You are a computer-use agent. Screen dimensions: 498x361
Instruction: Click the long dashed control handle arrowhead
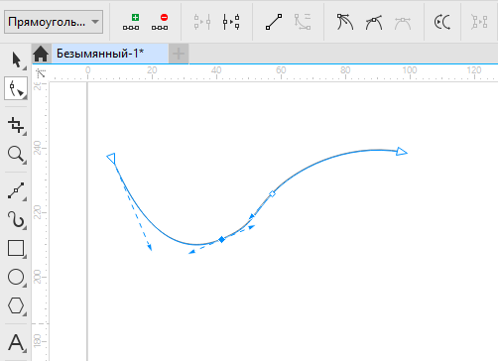[150, 247]
